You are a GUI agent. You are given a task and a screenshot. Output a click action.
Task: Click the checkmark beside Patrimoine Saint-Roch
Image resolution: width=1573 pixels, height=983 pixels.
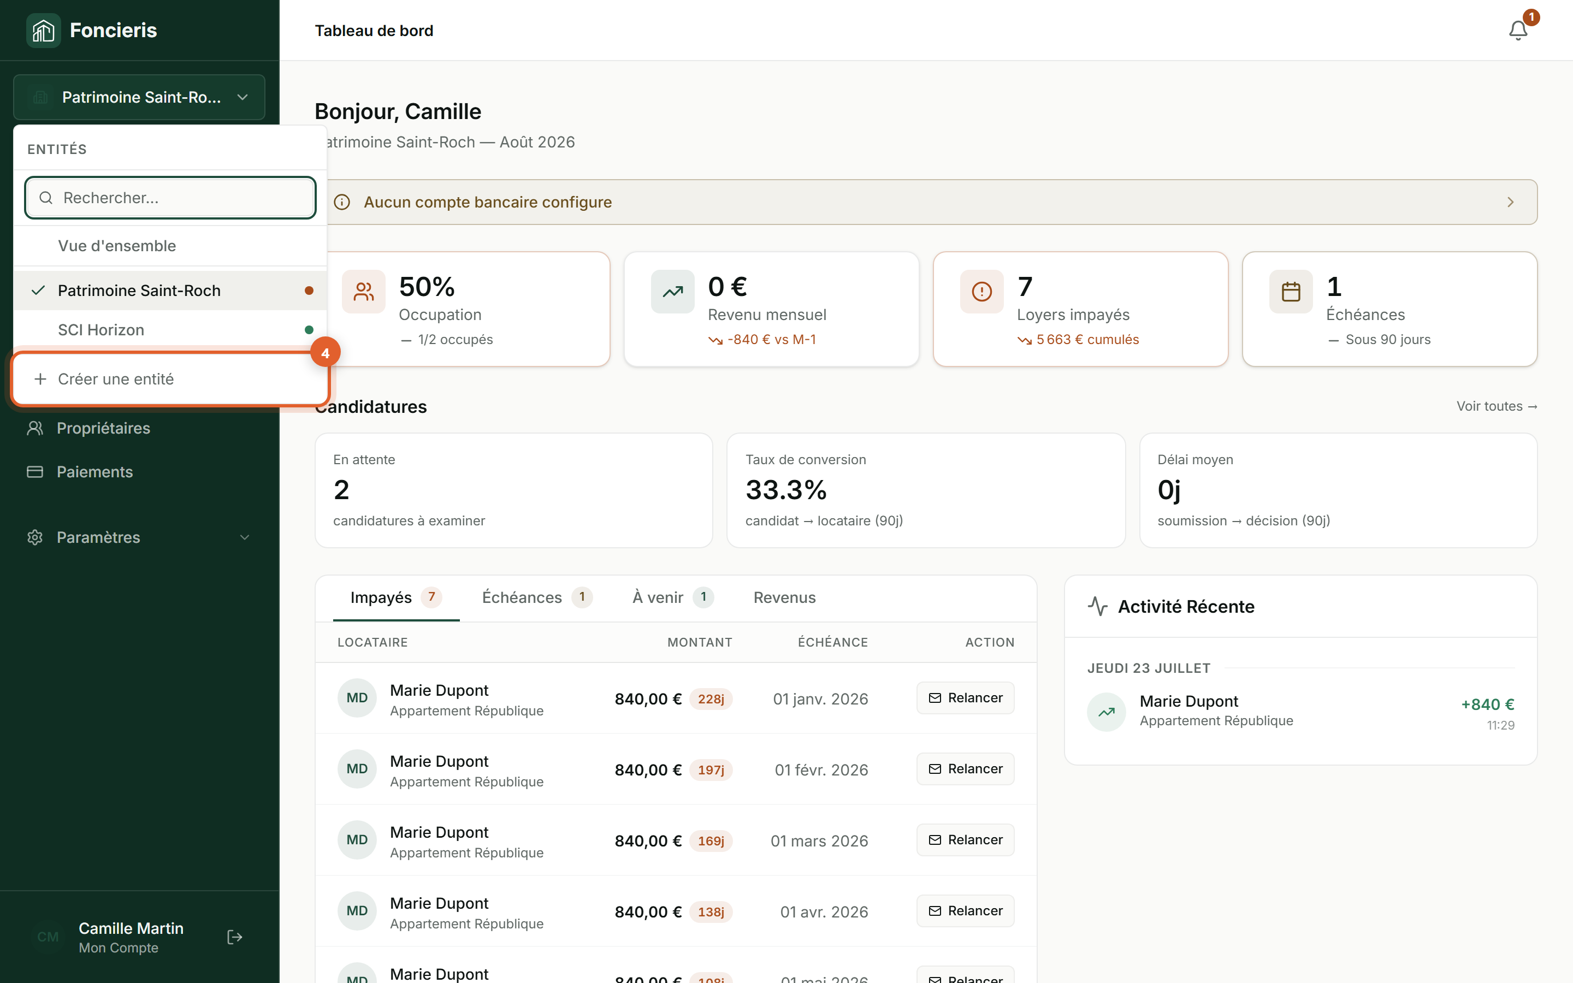click(x=38, y=290)
